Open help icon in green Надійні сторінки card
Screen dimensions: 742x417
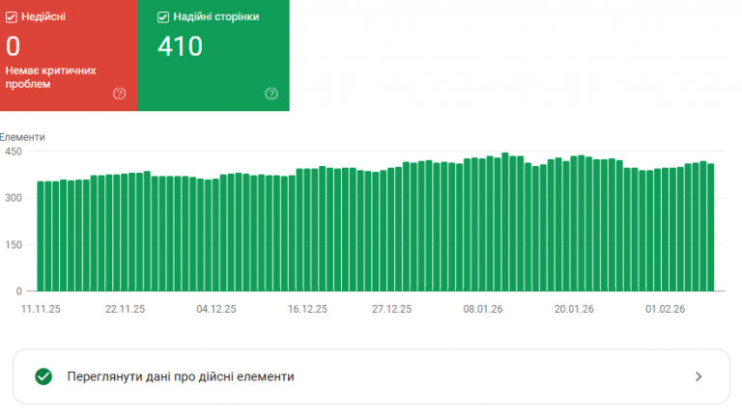coord(271,94)
